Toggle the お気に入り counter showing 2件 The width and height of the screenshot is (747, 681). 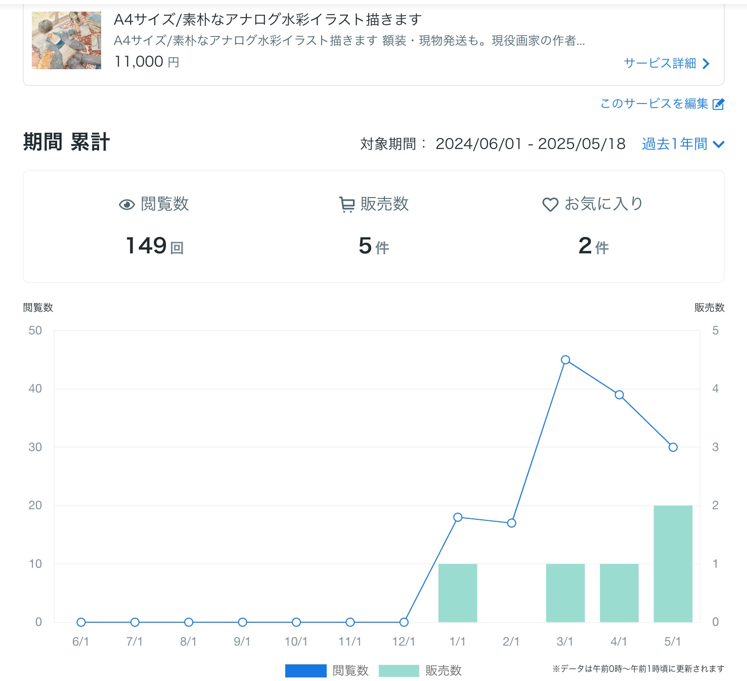[x=592, y=246]
